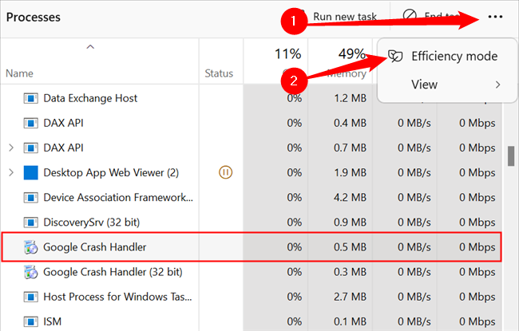This screenshot has height=331, width=519.
Task: Sort by the Status column header
Action: (219, 73)
